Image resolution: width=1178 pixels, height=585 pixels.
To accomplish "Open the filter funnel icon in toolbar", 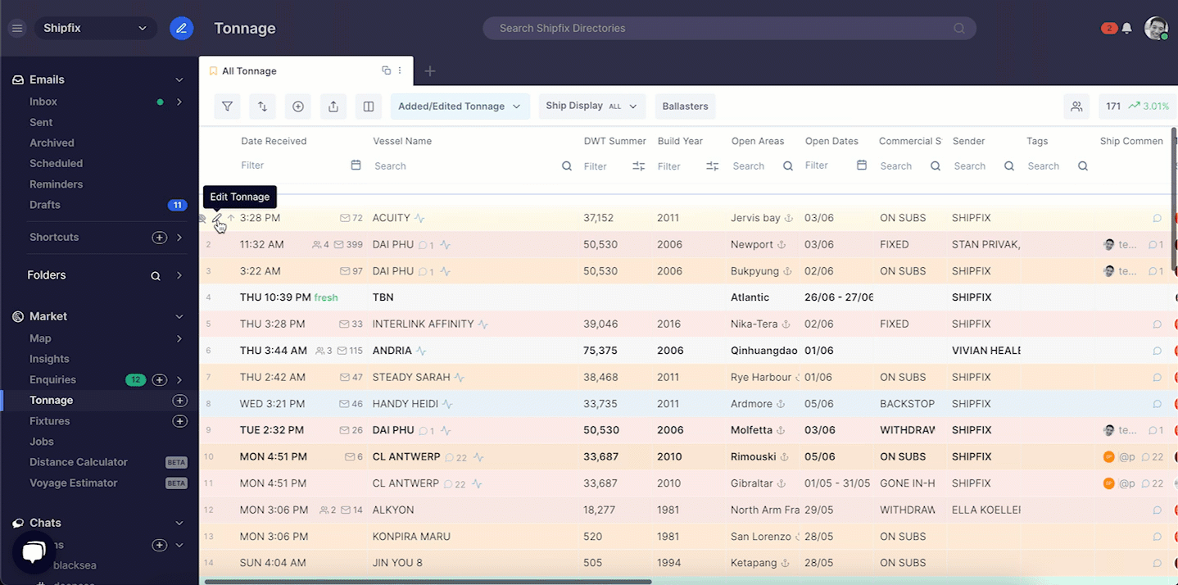I will (x=227, y=107).
